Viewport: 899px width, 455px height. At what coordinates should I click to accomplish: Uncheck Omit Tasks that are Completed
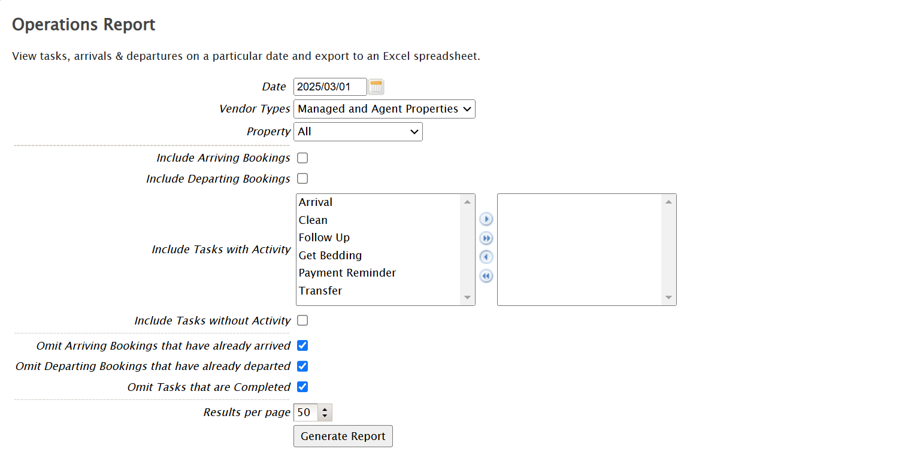click(302, 387)
